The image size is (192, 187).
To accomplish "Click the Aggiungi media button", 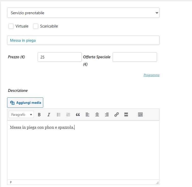I will pos(25,103).
